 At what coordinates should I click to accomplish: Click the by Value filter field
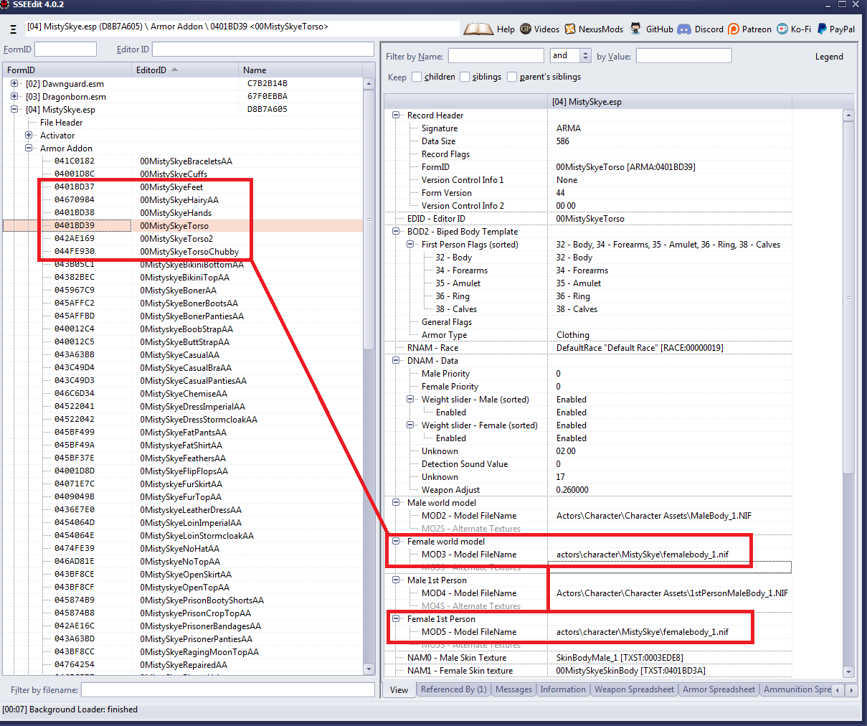click(x=683, y=56)
